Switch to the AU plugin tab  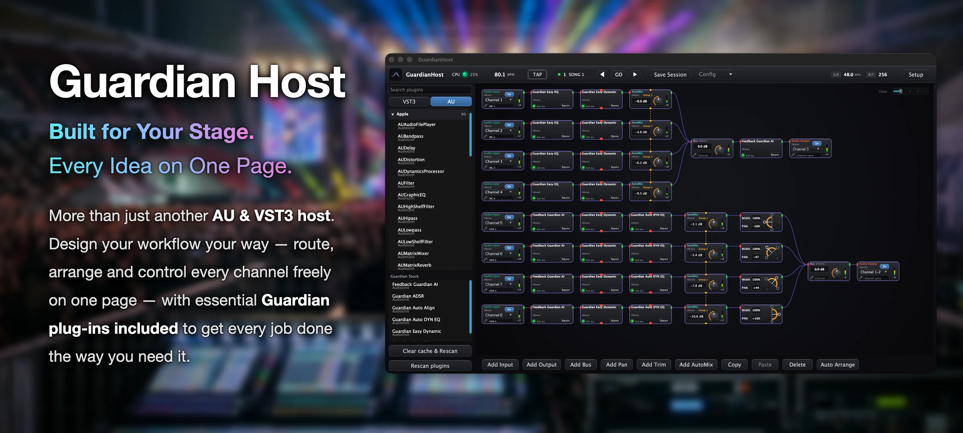pyautogui.click(x=451, y=102)
